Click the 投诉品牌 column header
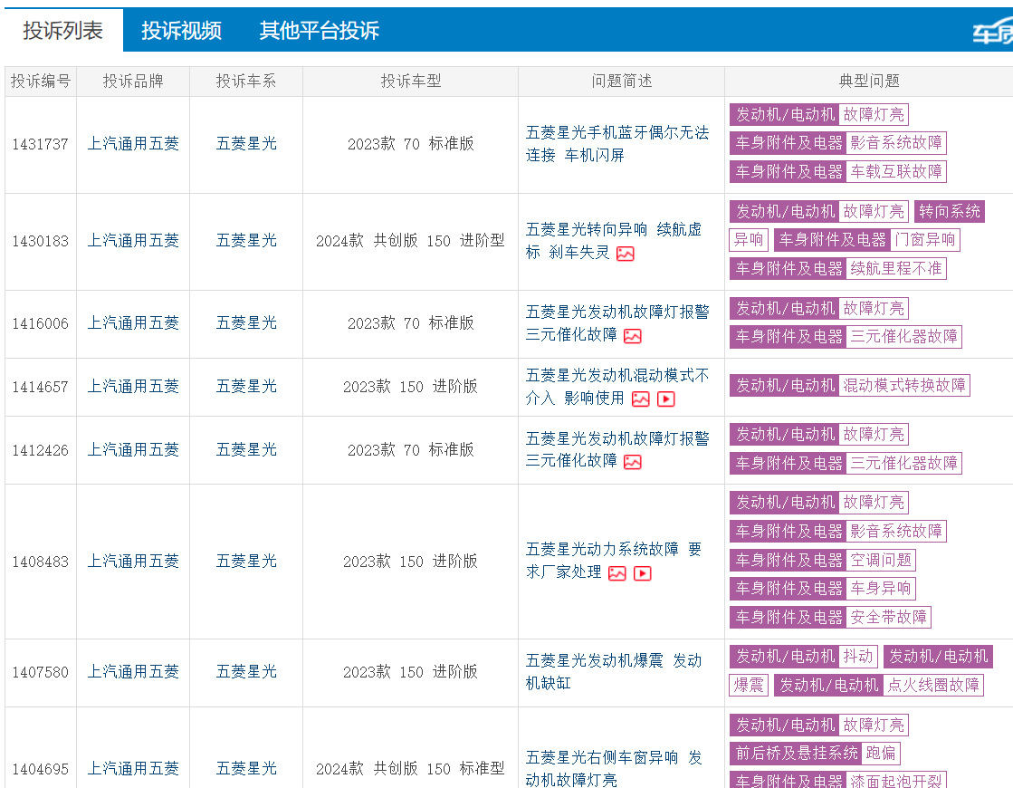Screen dimensions: 1013x788 click(x=133, y=81)
